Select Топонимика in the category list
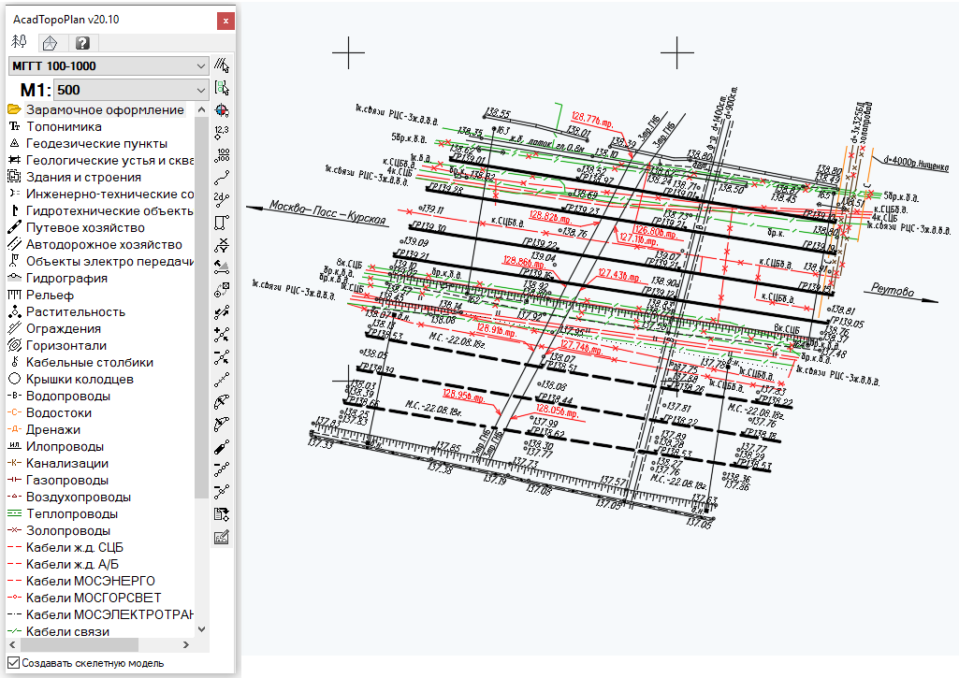 click(x=64, y=127)
